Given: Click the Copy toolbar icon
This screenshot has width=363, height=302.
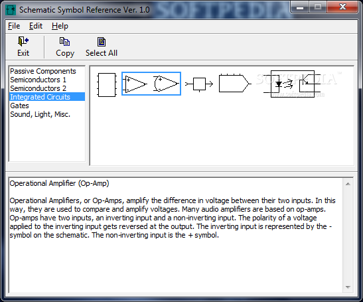Looking at the screenshot, I should point(64,41).
